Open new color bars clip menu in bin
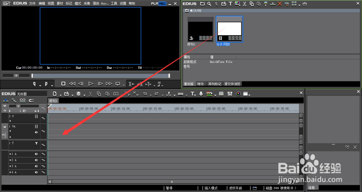Screen dimensions: 362x192 click(237, 4)
